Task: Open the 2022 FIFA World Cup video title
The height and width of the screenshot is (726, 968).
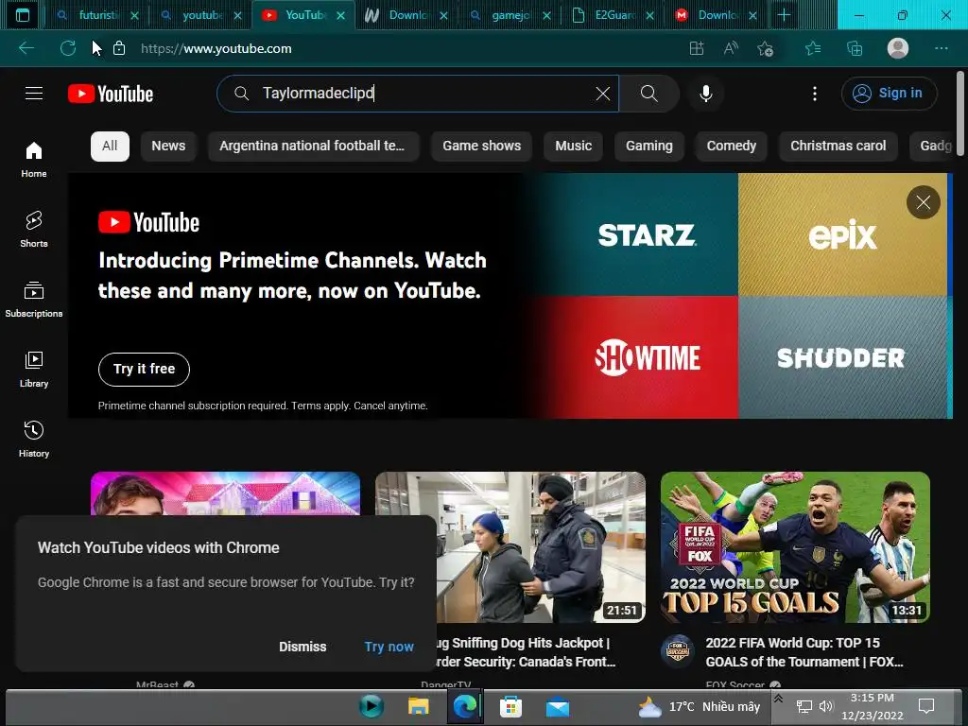Action: 804,652
